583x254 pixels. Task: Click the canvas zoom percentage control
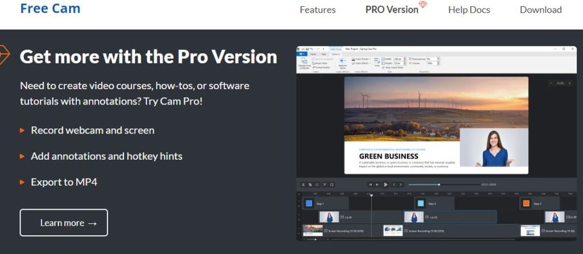click(x=560, y=83)
